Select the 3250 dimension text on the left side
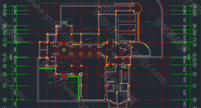This screenshot has width=201, height=108. click(x=15, y=80)
